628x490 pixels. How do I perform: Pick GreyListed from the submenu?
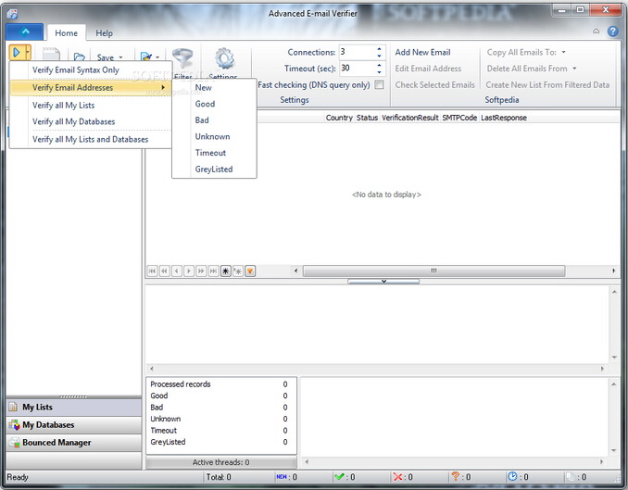click(214, 170)
